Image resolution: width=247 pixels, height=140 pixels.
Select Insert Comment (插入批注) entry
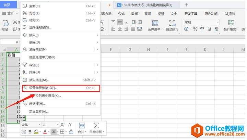pyautogui.click(x=60, y=80)
